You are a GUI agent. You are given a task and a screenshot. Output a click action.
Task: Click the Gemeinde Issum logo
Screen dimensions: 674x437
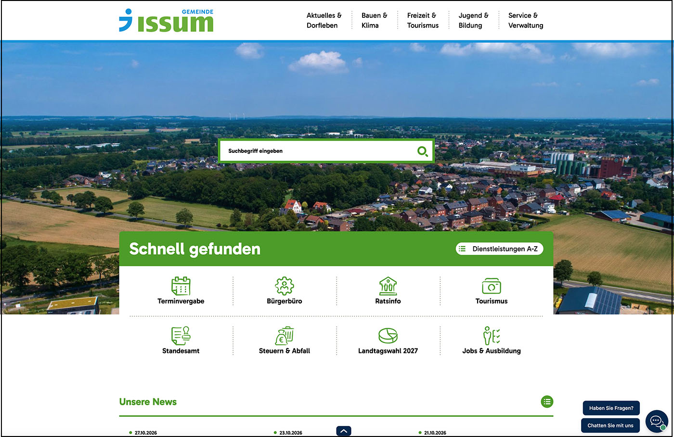[x=166, y=20]
